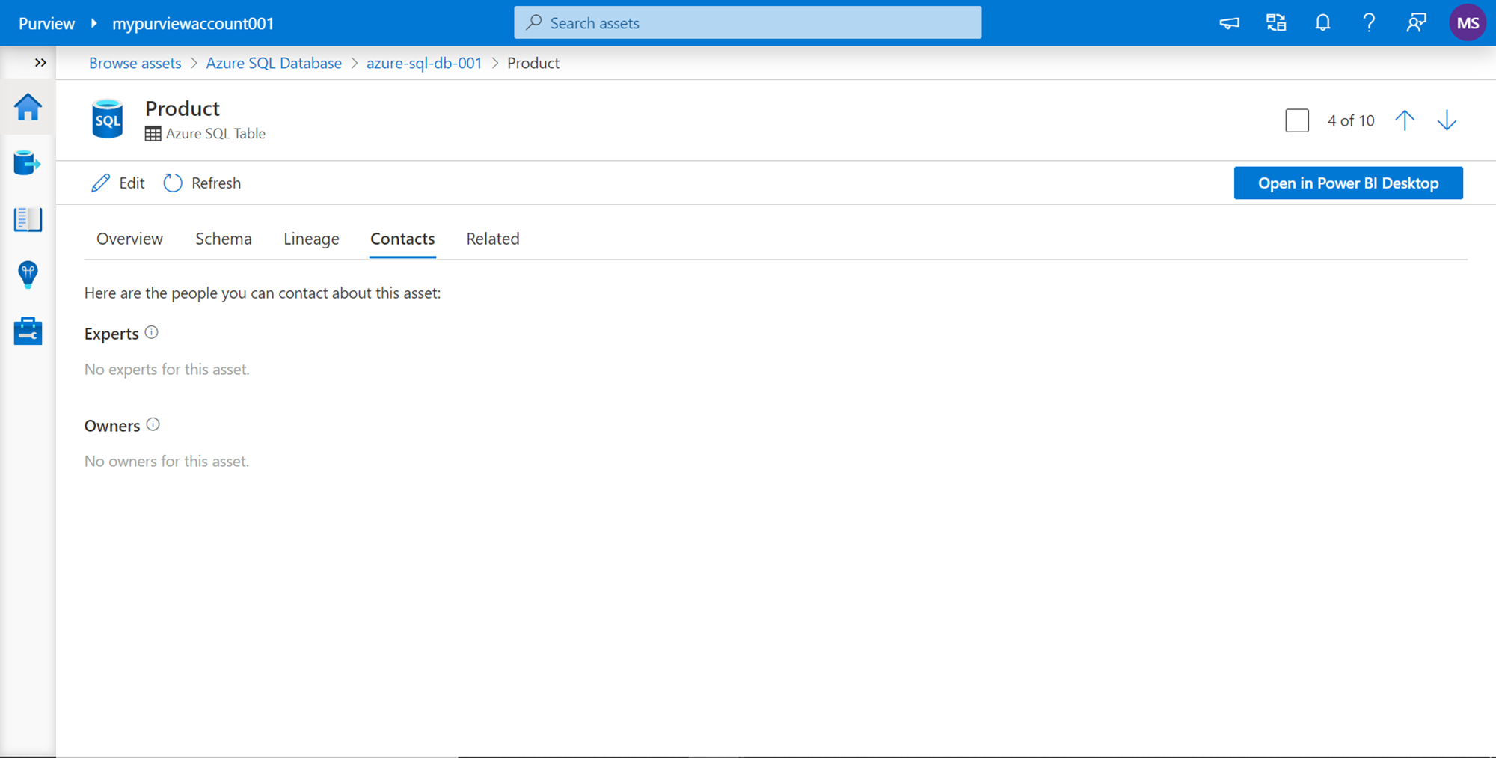Go to Azure SQL Database breadcrumb
The width and height of the screenshot is (1496, 758).
point(274,63)
